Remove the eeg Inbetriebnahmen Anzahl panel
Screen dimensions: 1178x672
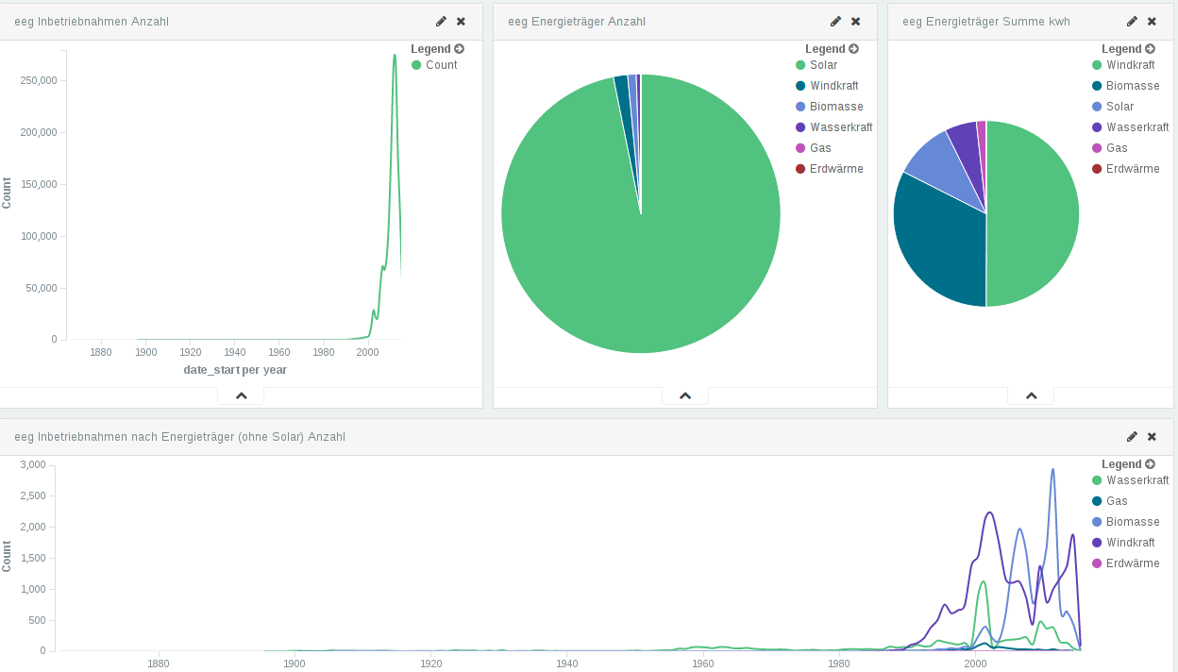[461, 21]
